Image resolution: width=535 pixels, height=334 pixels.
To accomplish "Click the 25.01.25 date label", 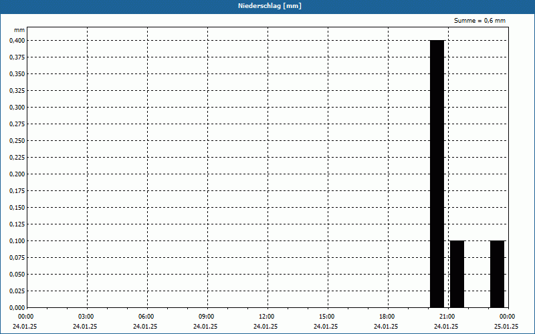I will [x=506, y=327].
